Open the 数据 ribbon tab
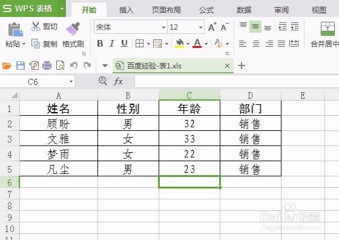The width and height of the screenshot is (339, 240). 243,10
